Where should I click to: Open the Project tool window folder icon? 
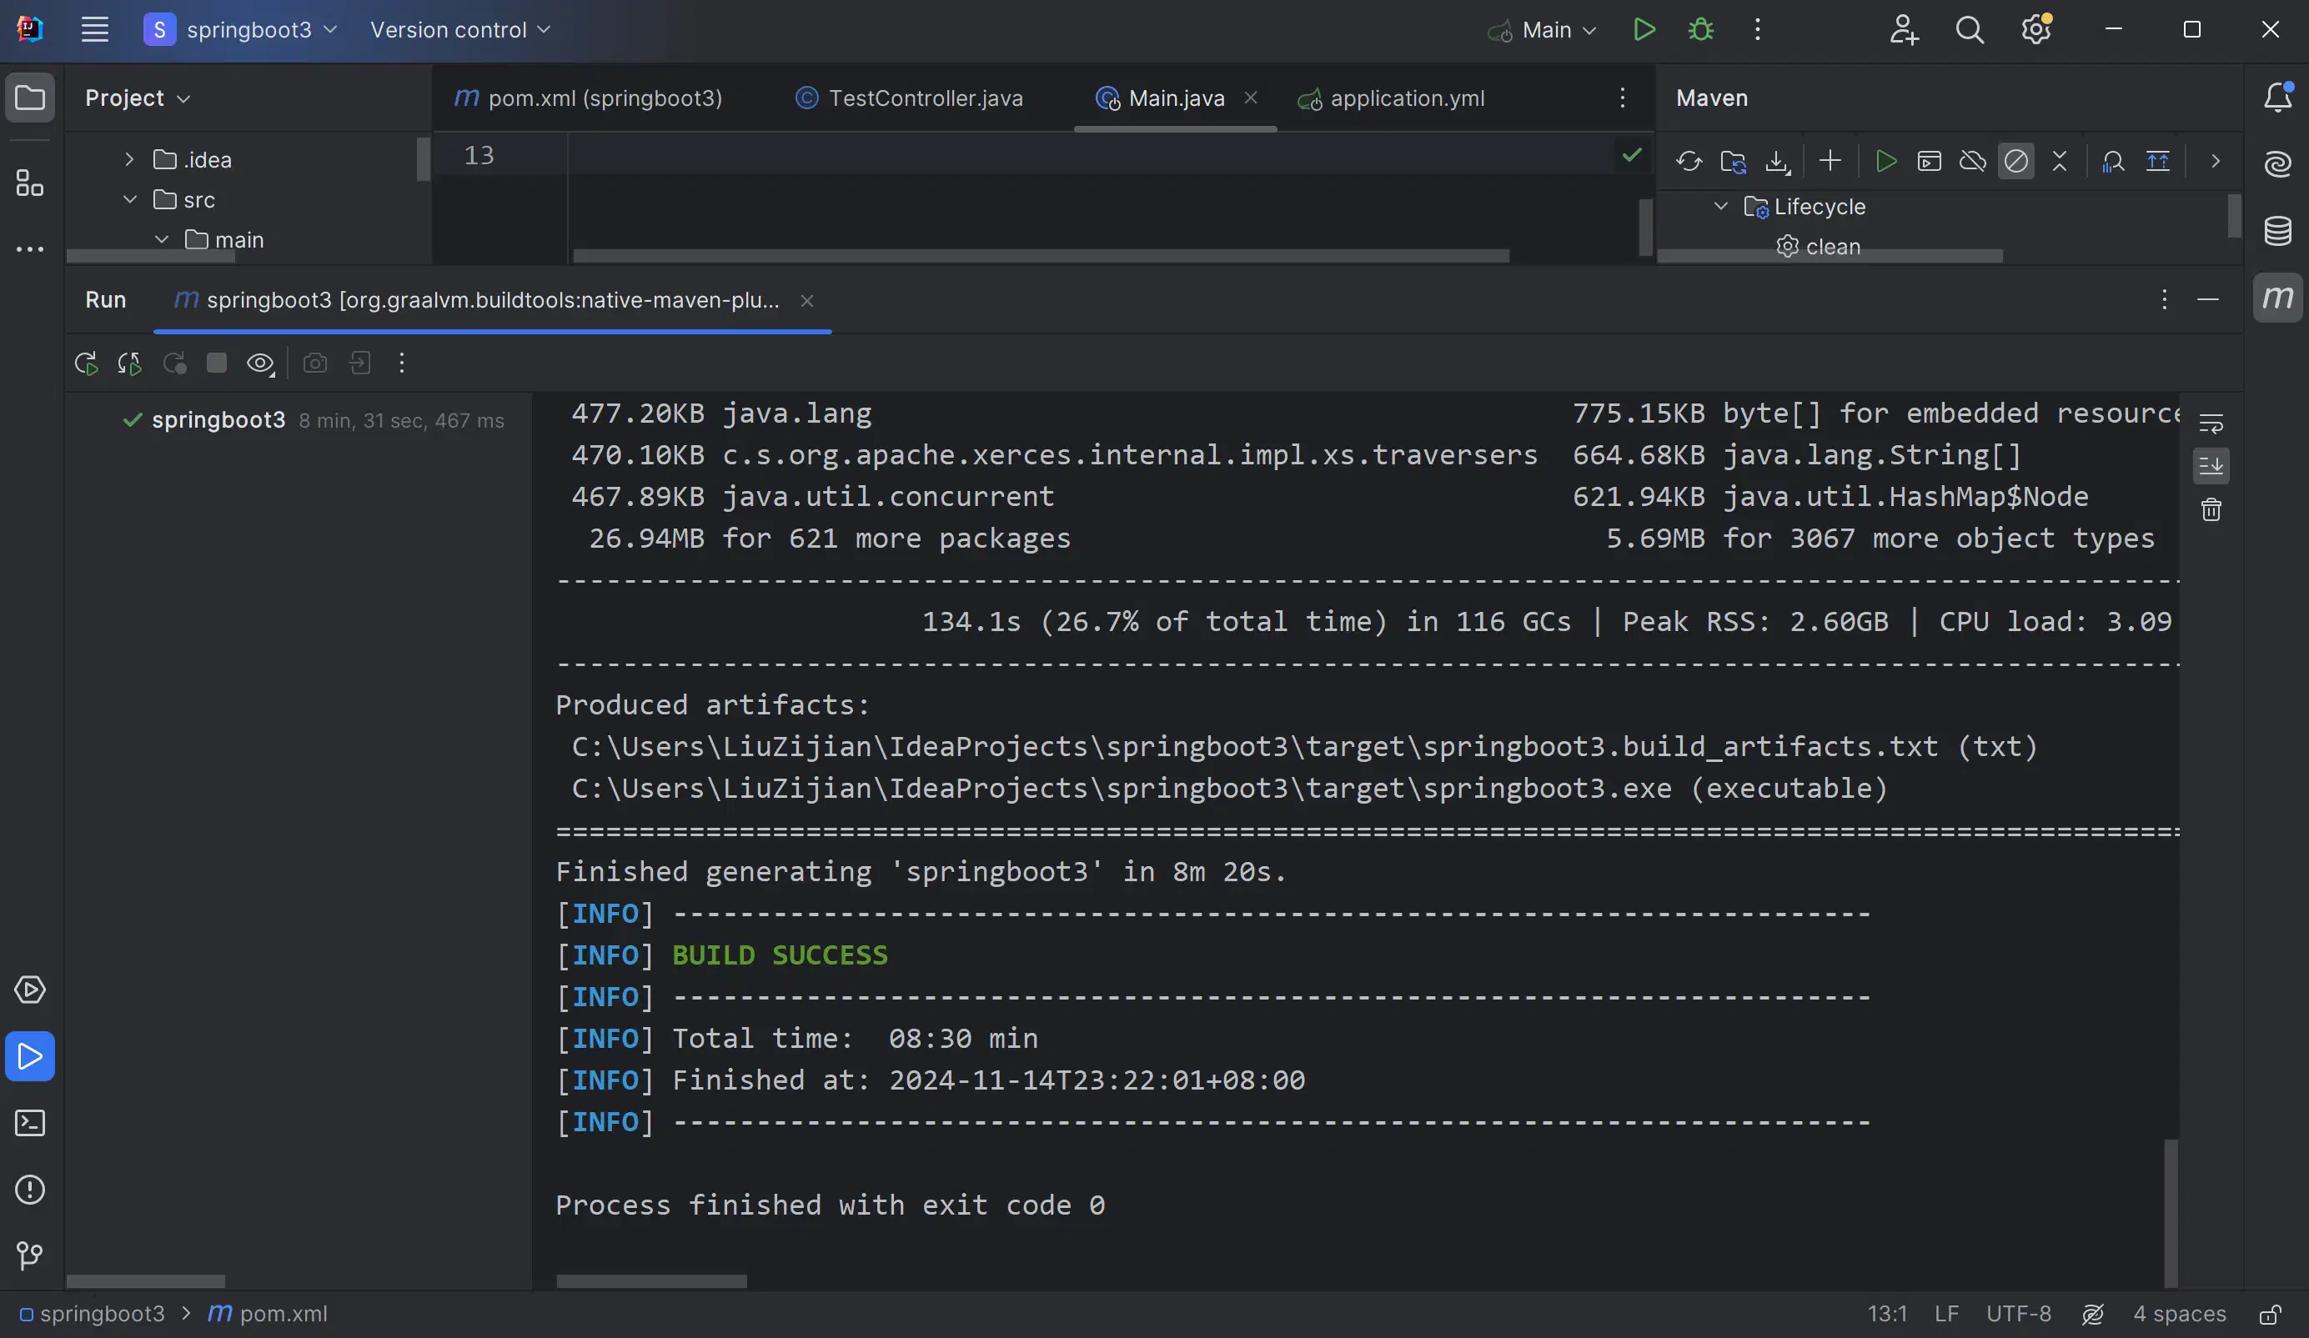pyautogui.click(x=29, y=97)
